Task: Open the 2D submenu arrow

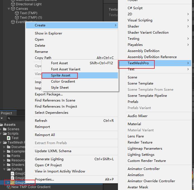Action: (x=188, y=14)
